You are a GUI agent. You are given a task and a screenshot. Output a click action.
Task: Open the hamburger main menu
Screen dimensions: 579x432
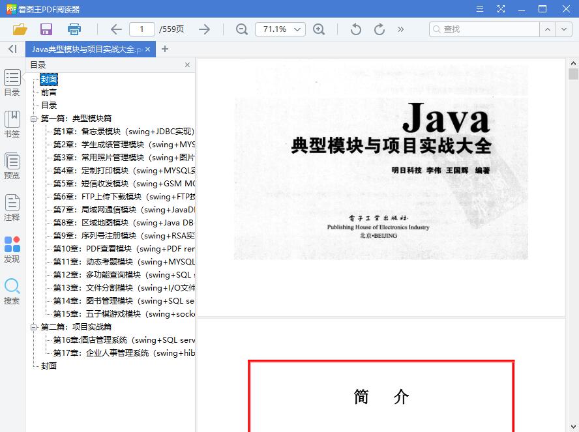point(480,9)
